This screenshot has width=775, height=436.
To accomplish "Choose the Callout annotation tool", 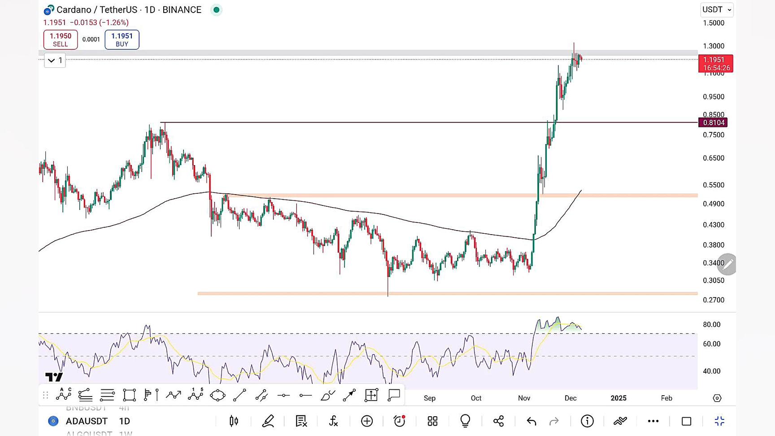I will (394, 395).
